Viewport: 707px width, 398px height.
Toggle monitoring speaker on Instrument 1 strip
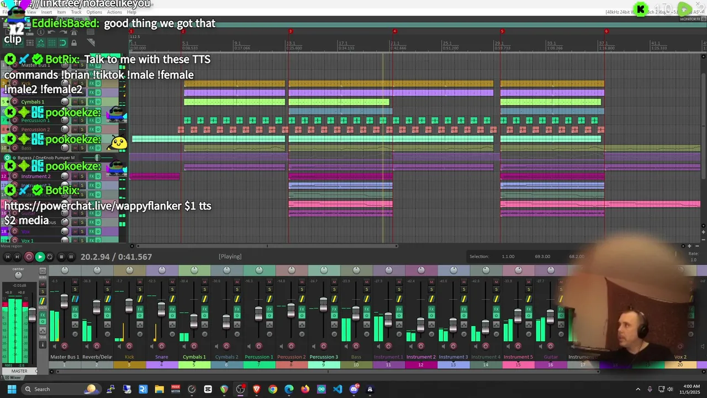coord(378,347)
